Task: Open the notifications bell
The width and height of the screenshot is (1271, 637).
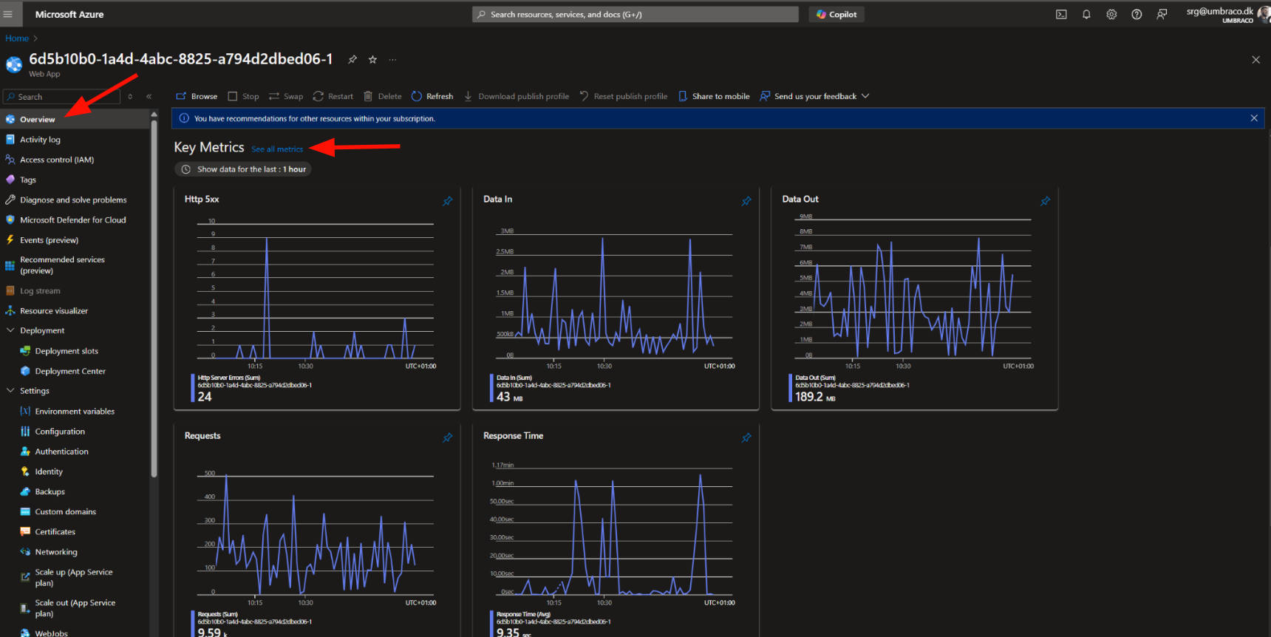Action: 1086,15
